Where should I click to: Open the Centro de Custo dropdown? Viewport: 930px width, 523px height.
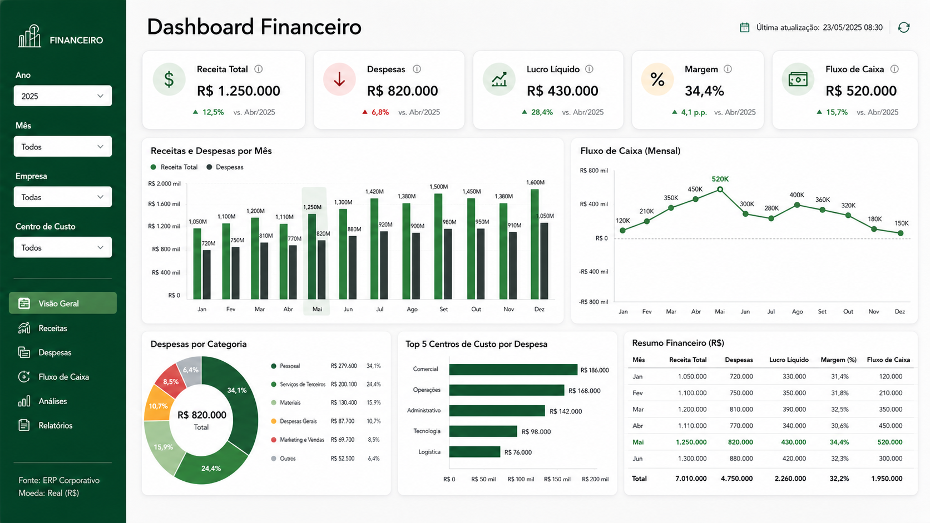[63, 247]
